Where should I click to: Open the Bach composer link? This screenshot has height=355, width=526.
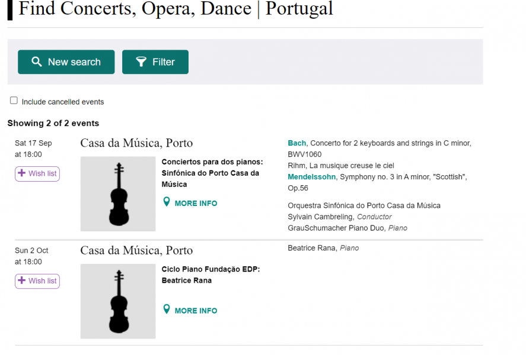[297, 143]
